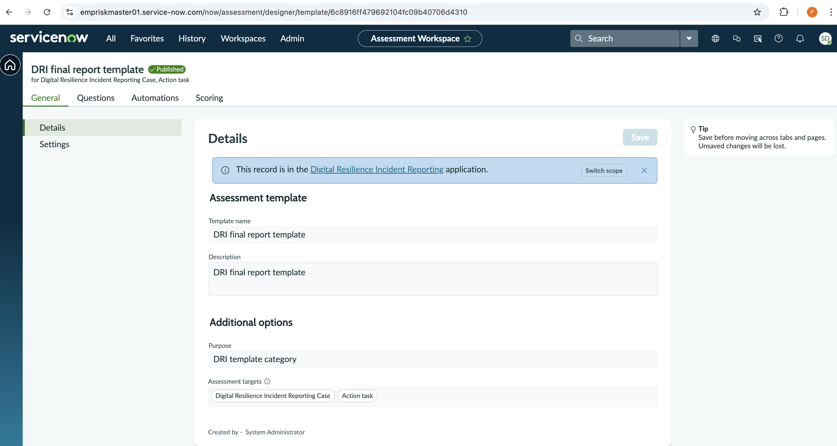Click the info icon beside Assessment targets
The width and height of the screenshot is (837, 446).
coord(267,381)
